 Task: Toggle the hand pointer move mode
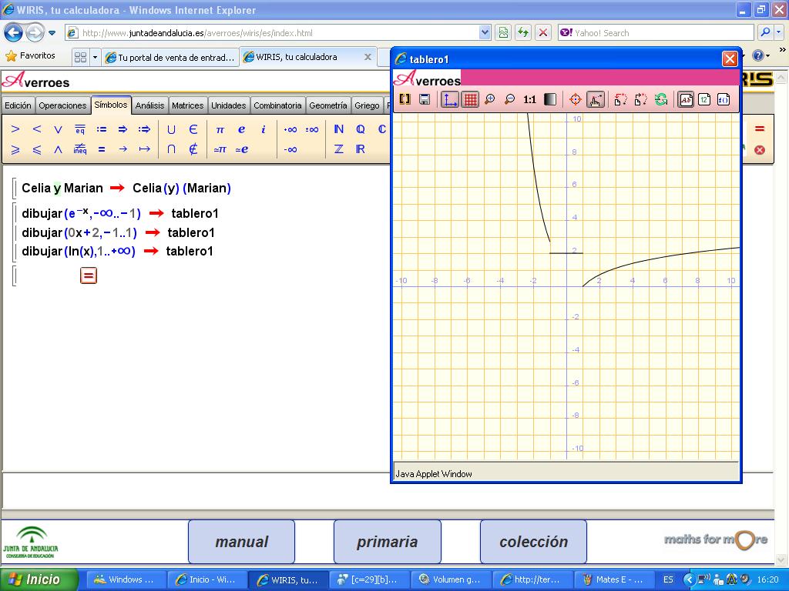click(x=596, y=99)
